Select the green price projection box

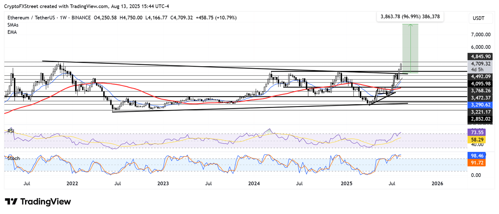(410, 48)
